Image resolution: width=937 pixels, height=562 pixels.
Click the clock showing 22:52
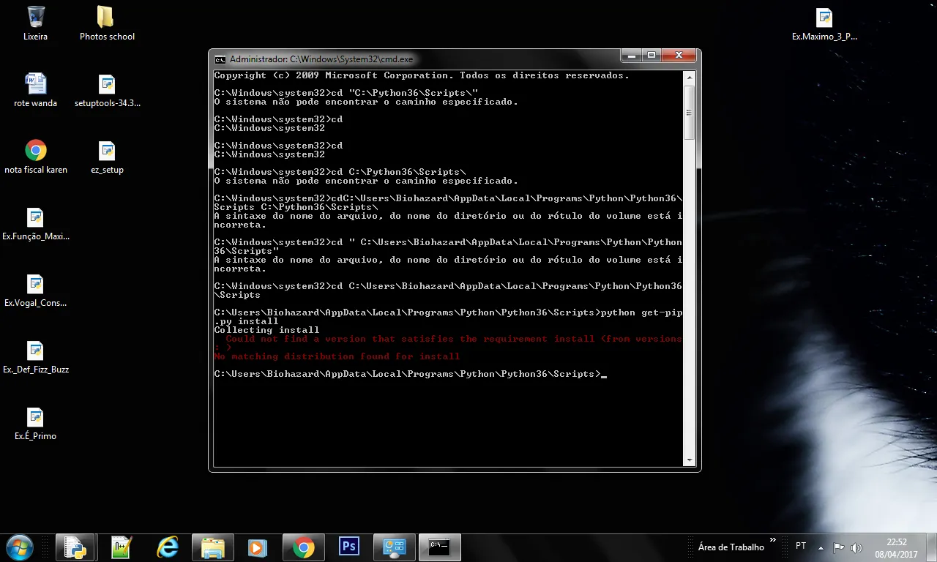click(x=896, y=547)
